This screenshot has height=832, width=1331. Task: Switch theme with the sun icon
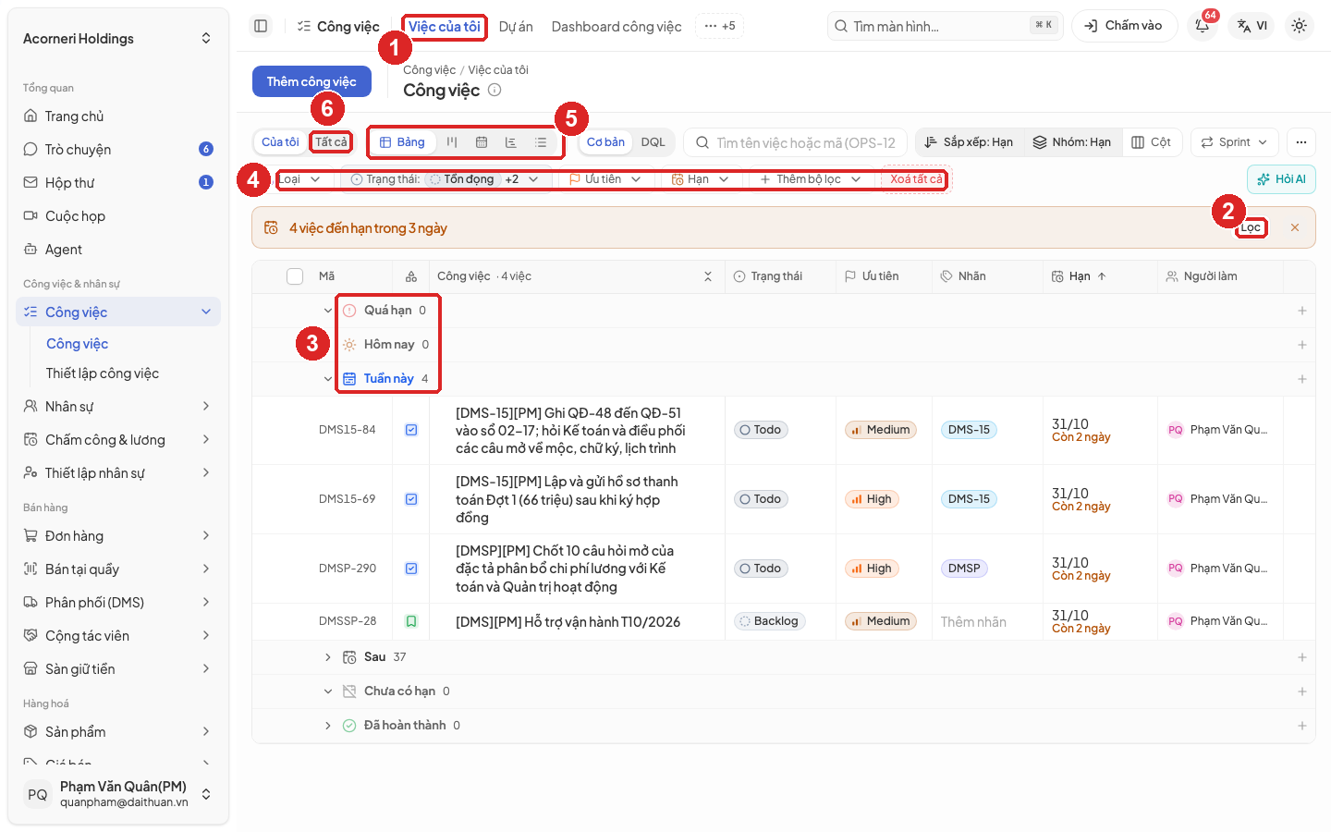pos(1299,26)
